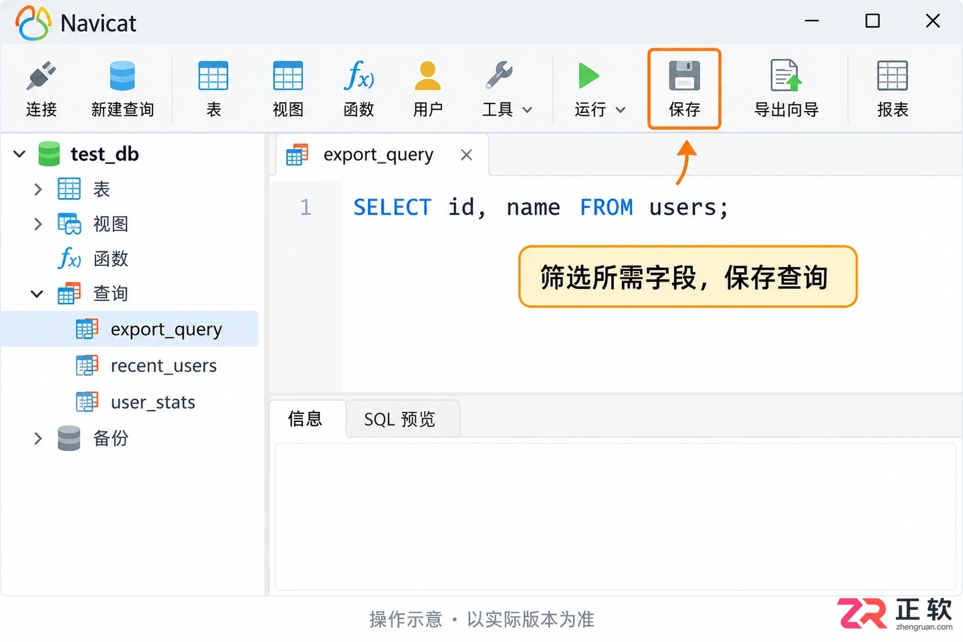Minimize the Navicat window

pos(812,21)
